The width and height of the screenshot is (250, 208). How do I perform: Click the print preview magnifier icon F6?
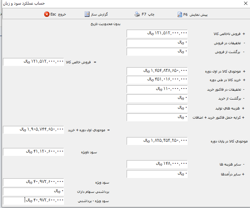[180, 15]
